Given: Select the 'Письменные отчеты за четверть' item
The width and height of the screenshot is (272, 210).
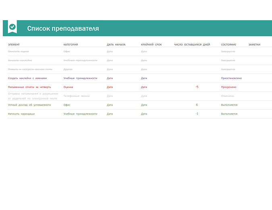Looking at the screenshot, I should [x=29, y=87].
